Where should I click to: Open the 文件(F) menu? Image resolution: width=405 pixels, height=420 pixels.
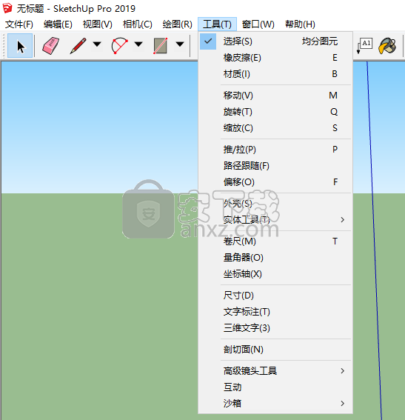(19, 24)
